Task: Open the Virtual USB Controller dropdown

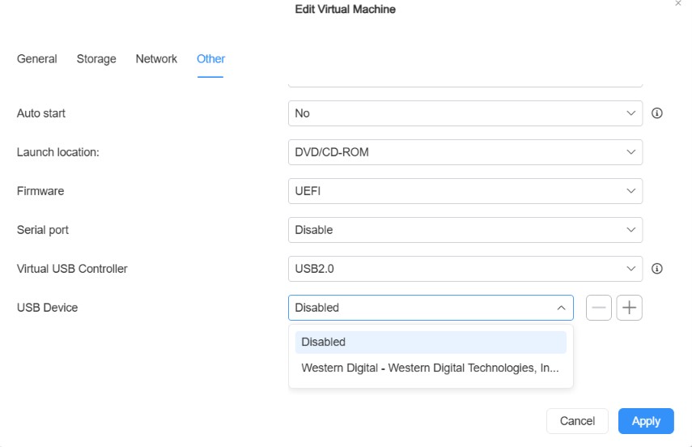Action: pos(465,269)
